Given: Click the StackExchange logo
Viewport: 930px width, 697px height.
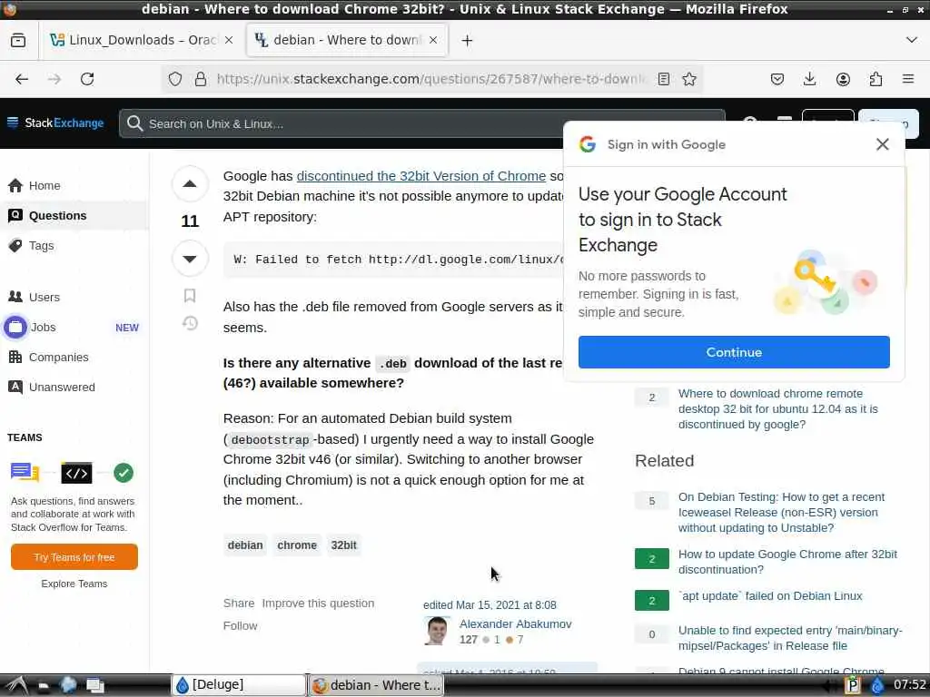Looking at the screenshot, I should click(64, 123).
